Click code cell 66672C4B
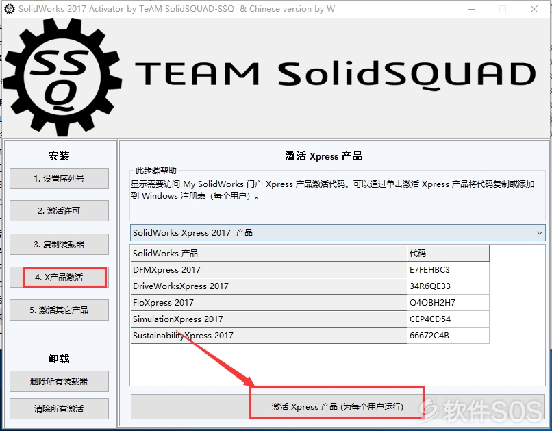 pyautogui.click(x=448, y=336)
